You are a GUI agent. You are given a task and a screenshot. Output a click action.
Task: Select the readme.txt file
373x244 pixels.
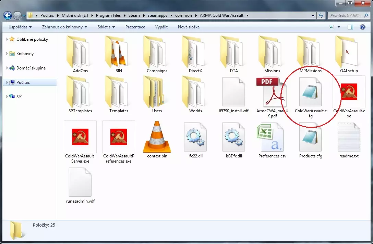pos(349,140)
